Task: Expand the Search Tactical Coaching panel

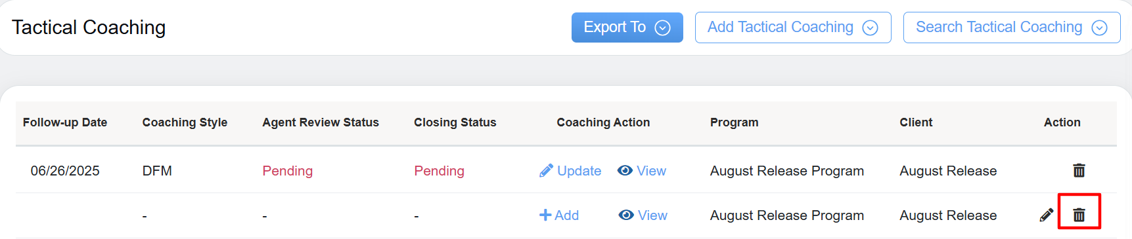Action: click(x=1012, y=28)
